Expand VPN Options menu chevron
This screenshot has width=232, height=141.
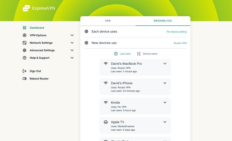click(72, 35)
